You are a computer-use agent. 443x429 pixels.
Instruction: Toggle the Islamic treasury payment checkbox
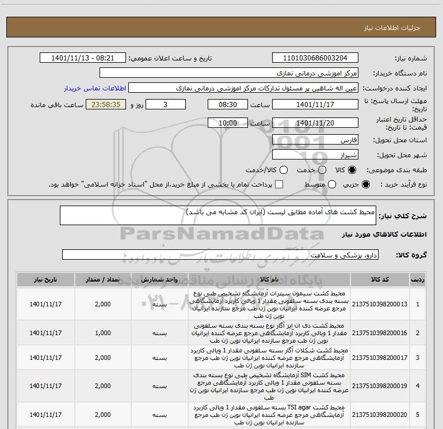[279, 185]
